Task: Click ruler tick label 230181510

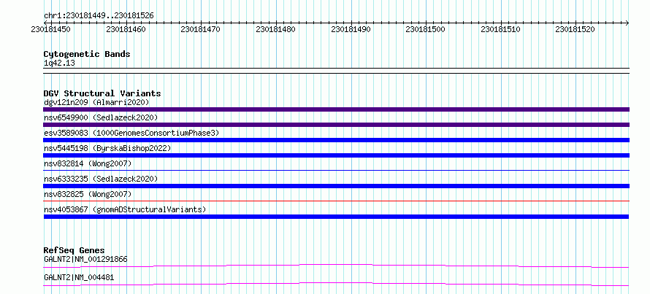Action: click(500, 29)
